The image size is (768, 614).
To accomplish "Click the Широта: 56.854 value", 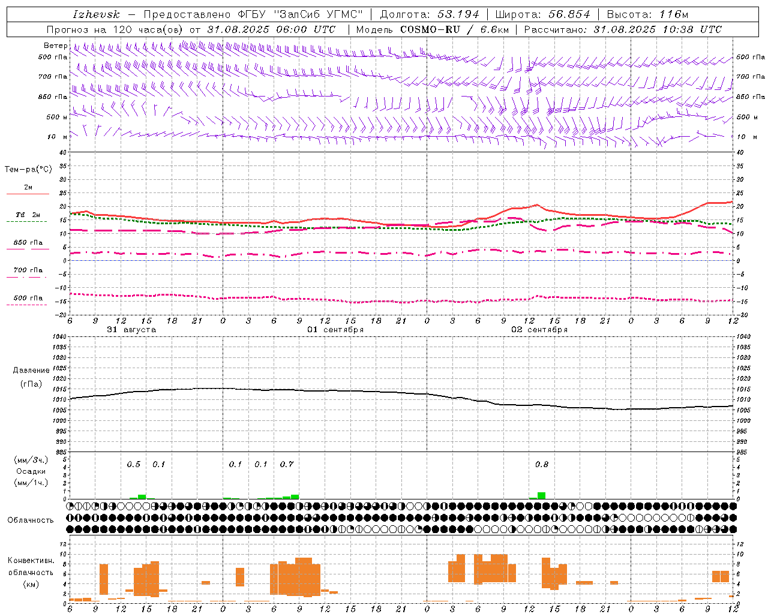I will tap(542, 14).
